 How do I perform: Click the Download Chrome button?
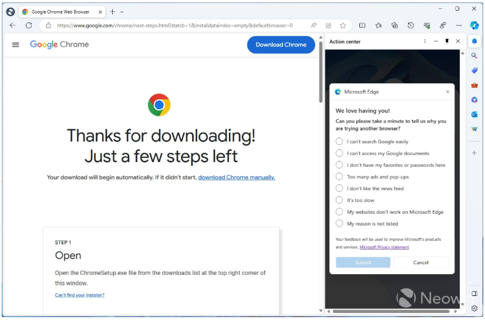281,45
